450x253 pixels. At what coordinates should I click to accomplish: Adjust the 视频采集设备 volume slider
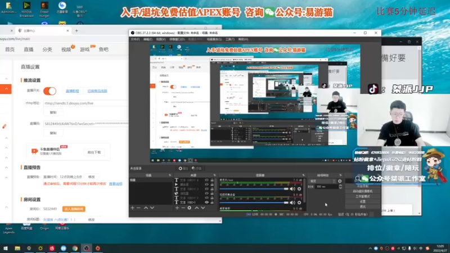(254, 202)
